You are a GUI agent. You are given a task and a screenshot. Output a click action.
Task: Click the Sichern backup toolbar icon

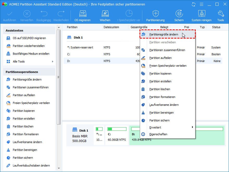pyautogui.click(x=179, y=16)
